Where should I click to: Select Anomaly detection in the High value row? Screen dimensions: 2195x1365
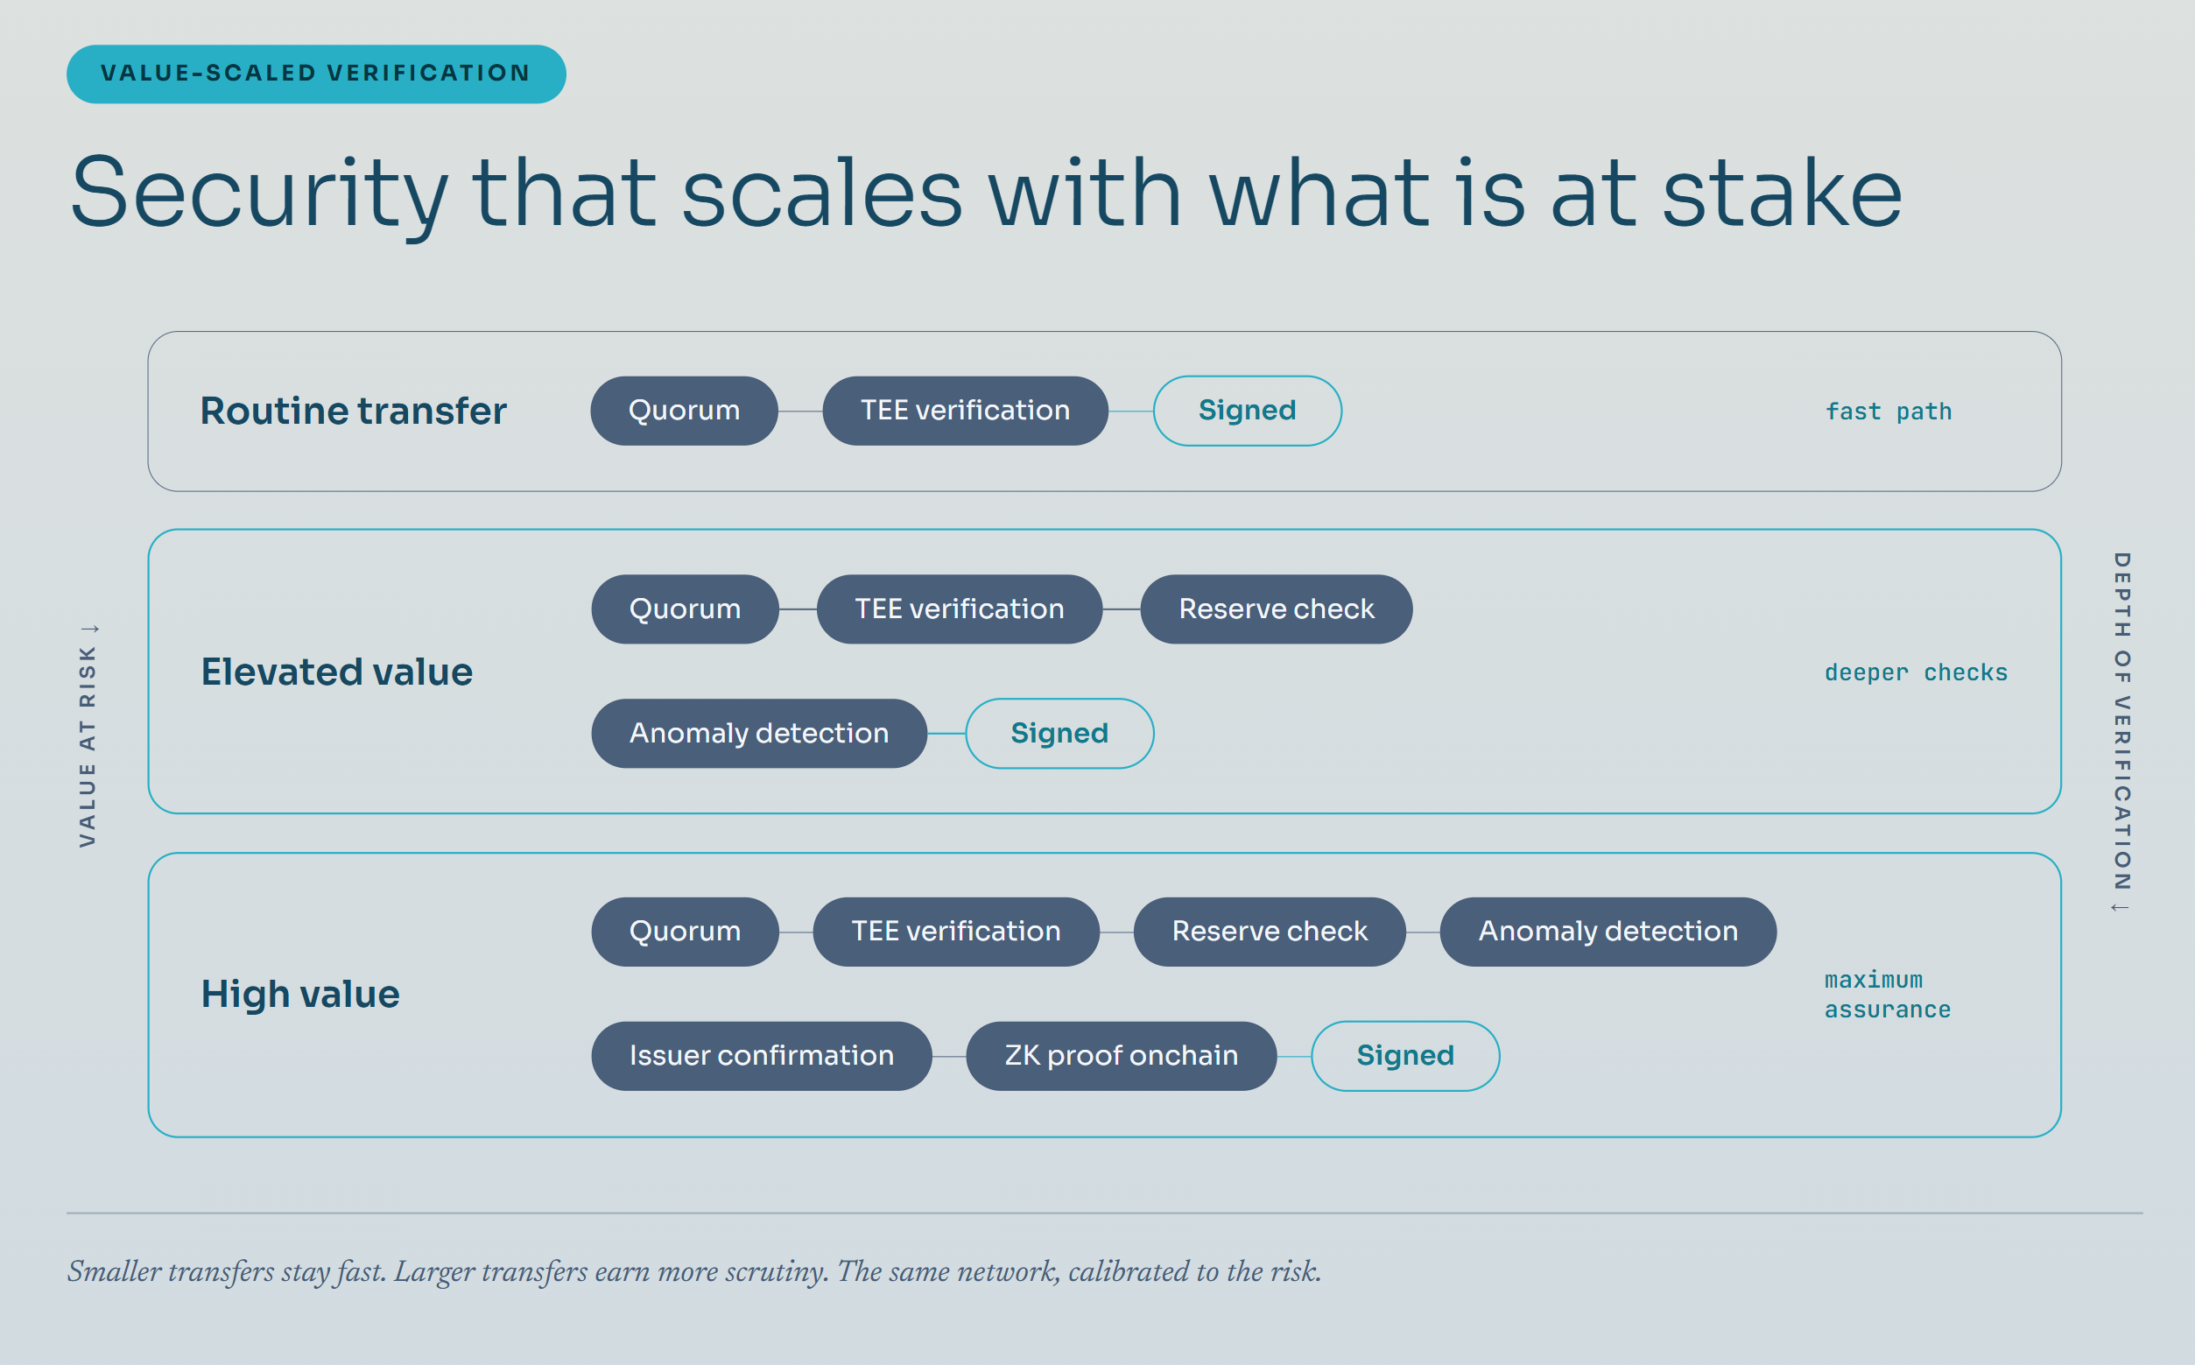coord(1608,932)
